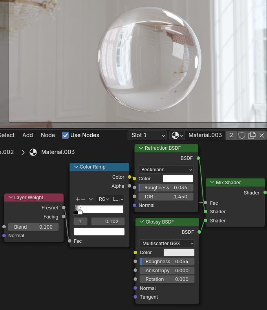The height and width of the screenshot is (310, 267).
Task: Remove a color stop with minus icon
Action: pyautogui.click(x=83, y=199)
